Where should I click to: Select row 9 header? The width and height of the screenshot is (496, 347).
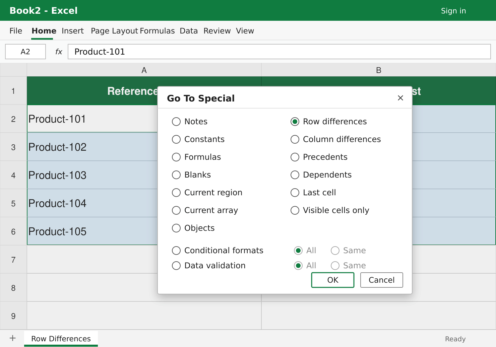pyautogui.click(x=13, y=316)
